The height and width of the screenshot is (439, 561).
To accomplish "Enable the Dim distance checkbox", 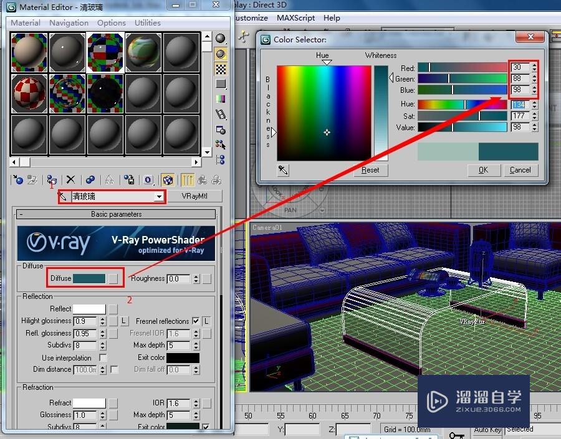I will (115, 369).
